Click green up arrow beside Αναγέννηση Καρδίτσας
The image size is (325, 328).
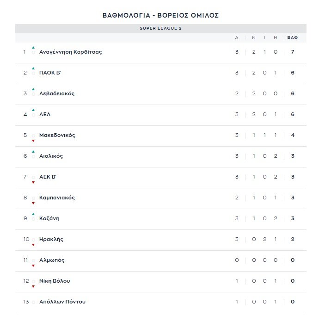click(x=33, y=48)
